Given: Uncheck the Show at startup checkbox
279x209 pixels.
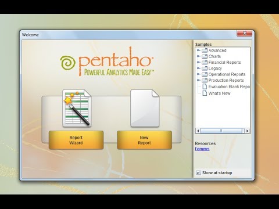Looking at the screenshot, I should pos(198,172).
